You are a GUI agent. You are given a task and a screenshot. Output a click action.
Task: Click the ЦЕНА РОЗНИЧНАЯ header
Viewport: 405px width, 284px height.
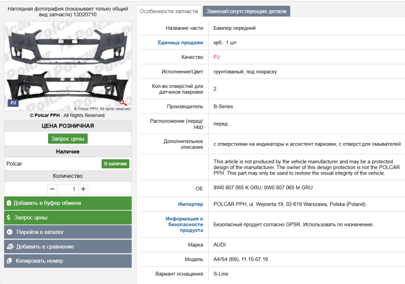pyautogui.click(x=68, y=126)
